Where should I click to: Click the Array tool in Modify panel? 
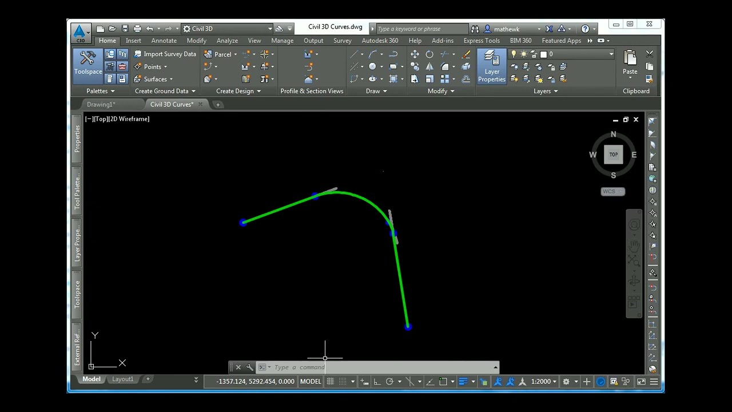(444, 79)
